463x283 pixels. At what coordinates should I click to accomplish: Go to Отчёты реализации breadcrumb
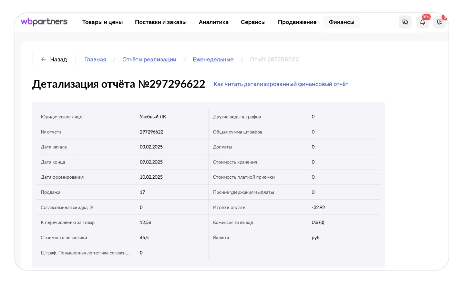pos(149,59)
